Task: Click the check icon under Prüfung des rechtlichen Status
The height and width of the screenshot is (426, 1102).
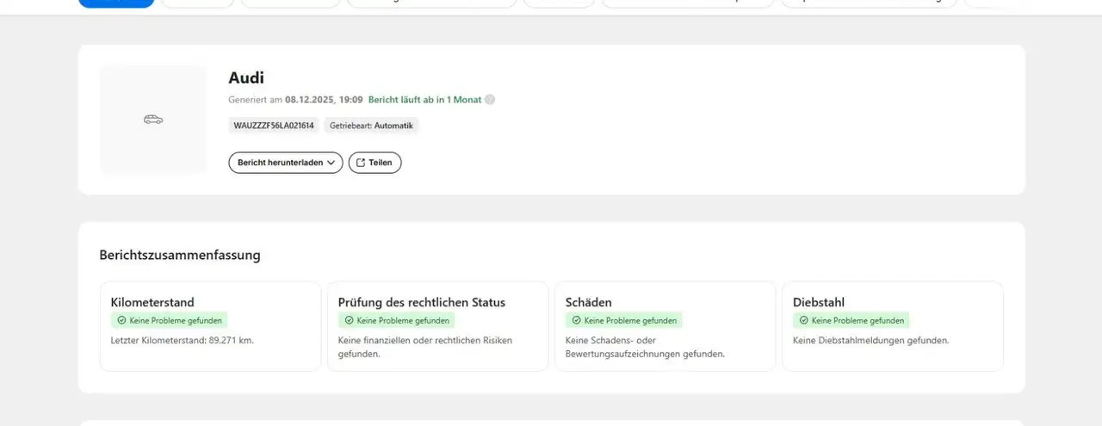Action: (x=349, y=320)
